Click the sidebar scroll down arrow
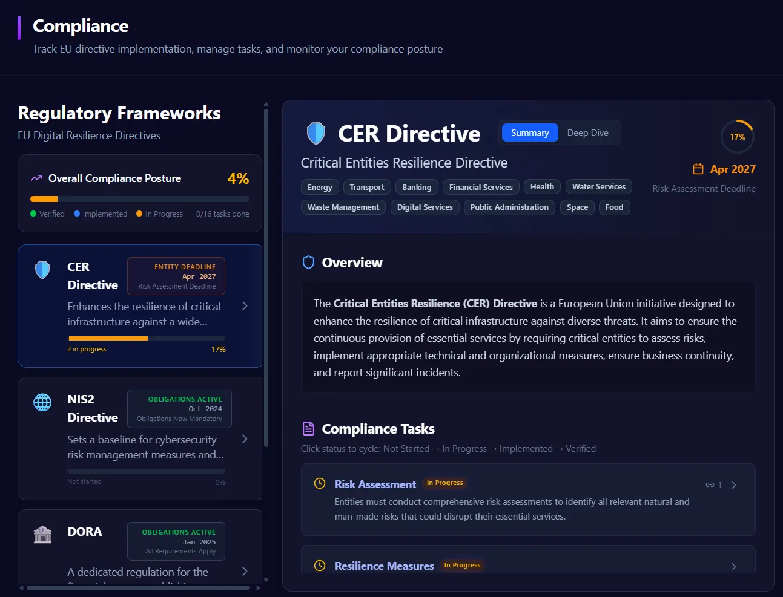The image size is (783, 597). click(266, 580)
